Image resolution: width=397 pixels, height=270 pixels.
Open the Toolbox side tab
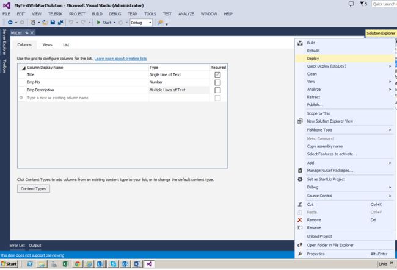4,66
